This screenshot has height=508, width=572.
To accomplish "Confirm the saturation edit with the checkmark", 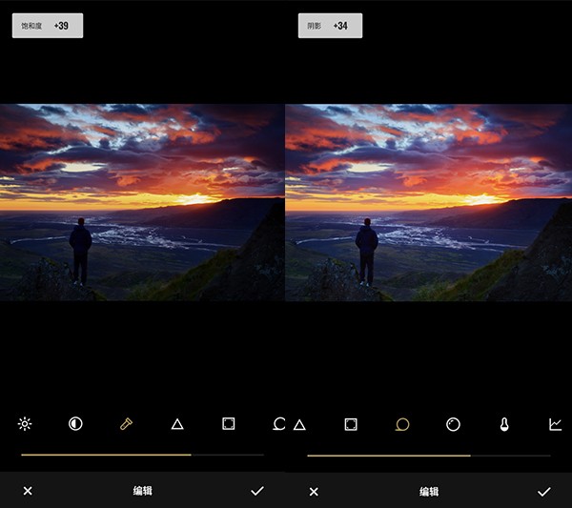I will (x=257, y=491).
